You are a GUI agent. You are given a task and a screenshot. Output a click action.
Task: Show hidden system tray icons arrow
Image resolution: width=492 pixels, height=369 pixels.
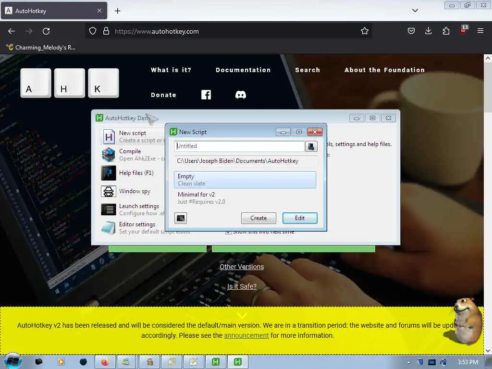click(x=408, y=362)
